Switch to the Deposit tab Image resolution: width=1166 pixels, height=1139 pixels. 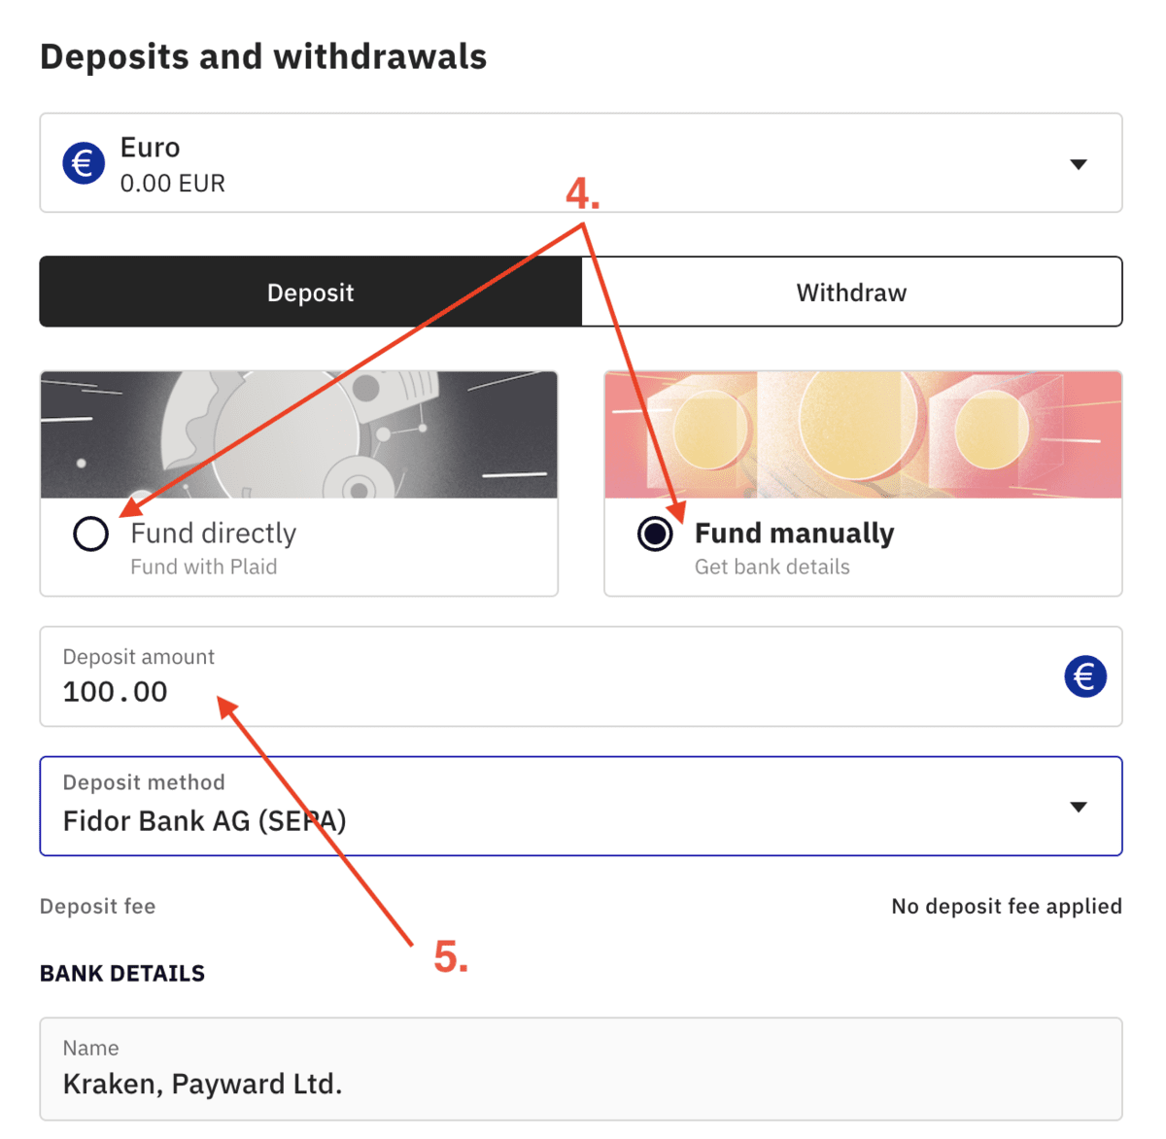click(x=311, y=293)
